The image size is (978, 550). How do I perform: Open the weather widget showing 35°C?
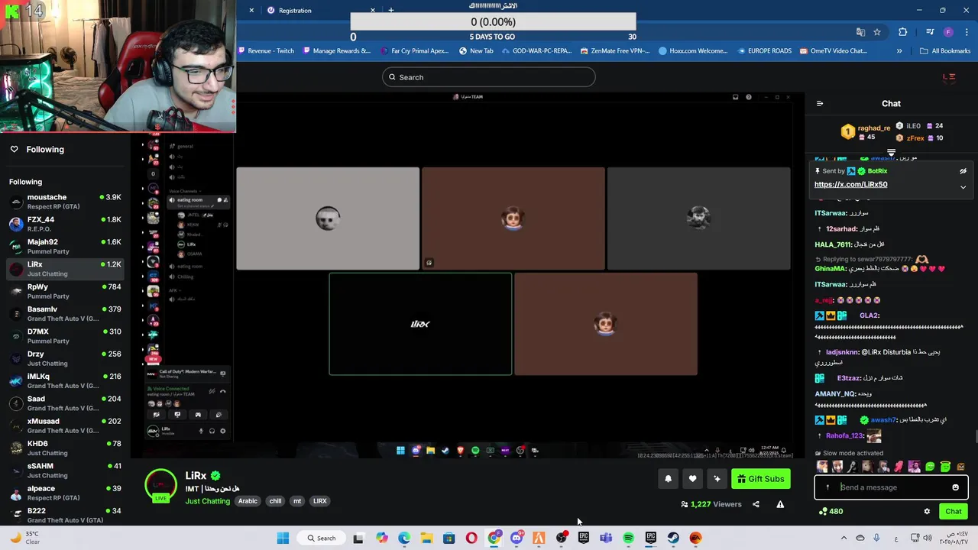(x=24, y=538)
